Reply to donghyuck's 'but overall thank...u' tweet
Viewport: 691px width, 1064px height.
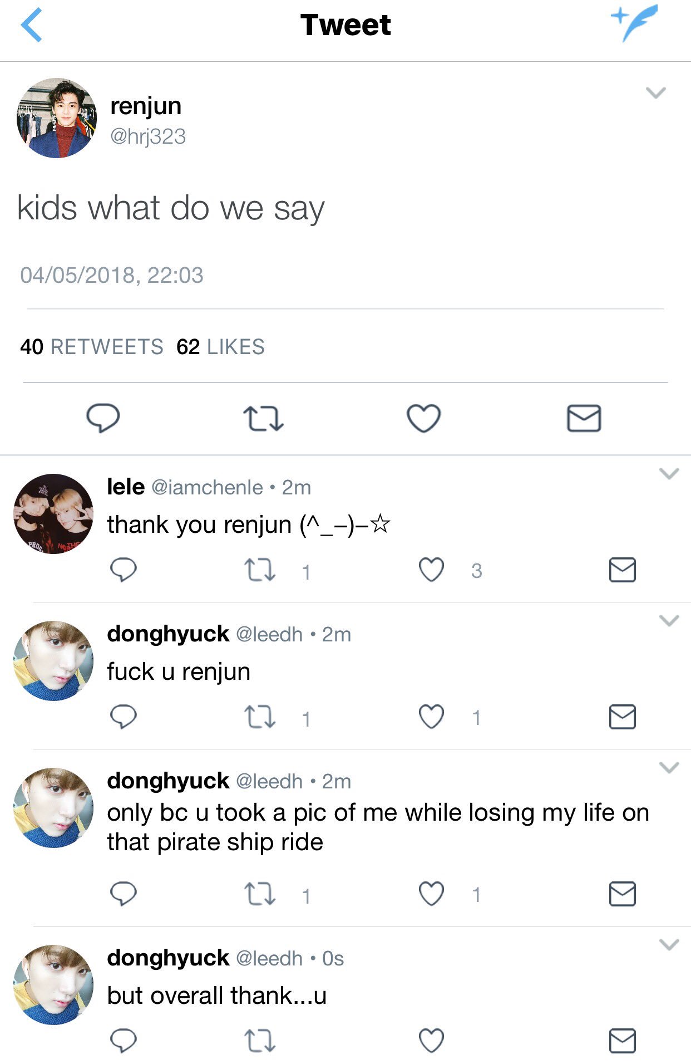click(123, 1041)
